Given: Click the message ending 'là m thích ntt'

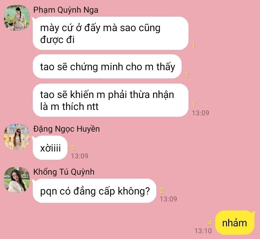Looking at the screenshot, I should pos(110,100).
